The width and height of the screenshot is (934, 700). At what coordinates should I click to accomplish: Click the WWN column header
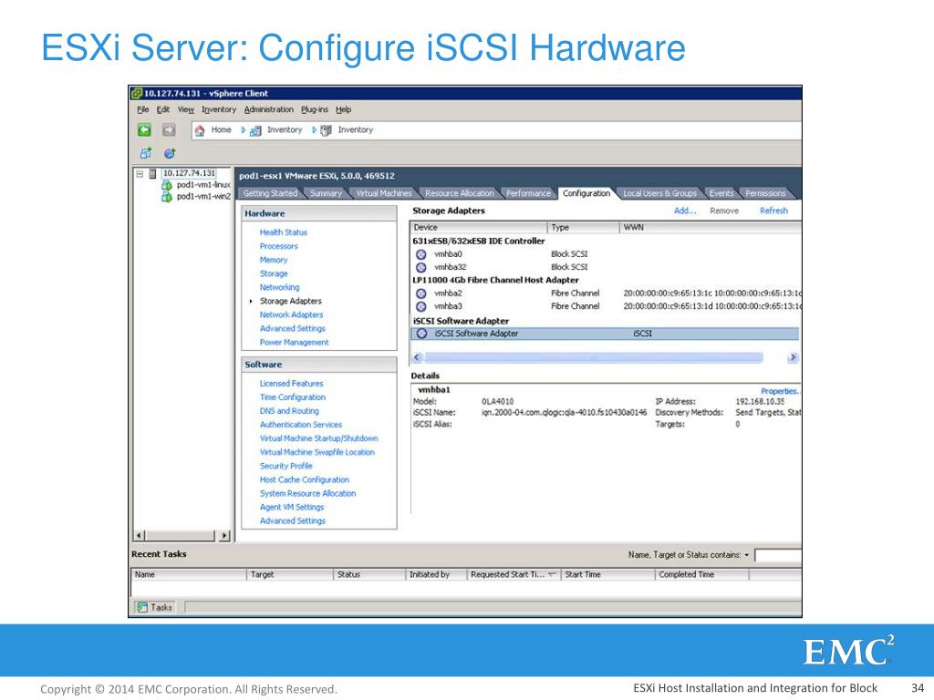710,227
